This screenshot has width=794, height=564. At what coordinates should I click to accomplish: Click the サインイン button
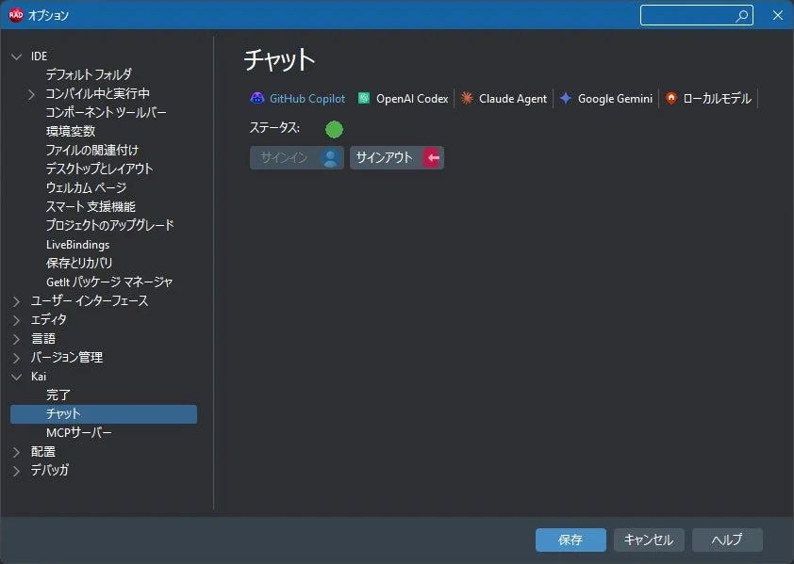click(x=297, y=158)
